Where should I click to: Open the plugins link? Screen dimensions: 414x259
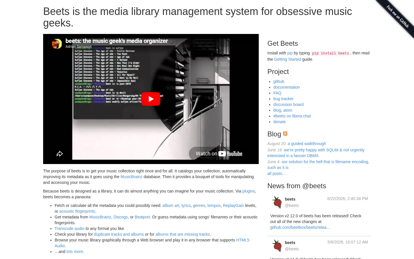click(x=249, y=191)
